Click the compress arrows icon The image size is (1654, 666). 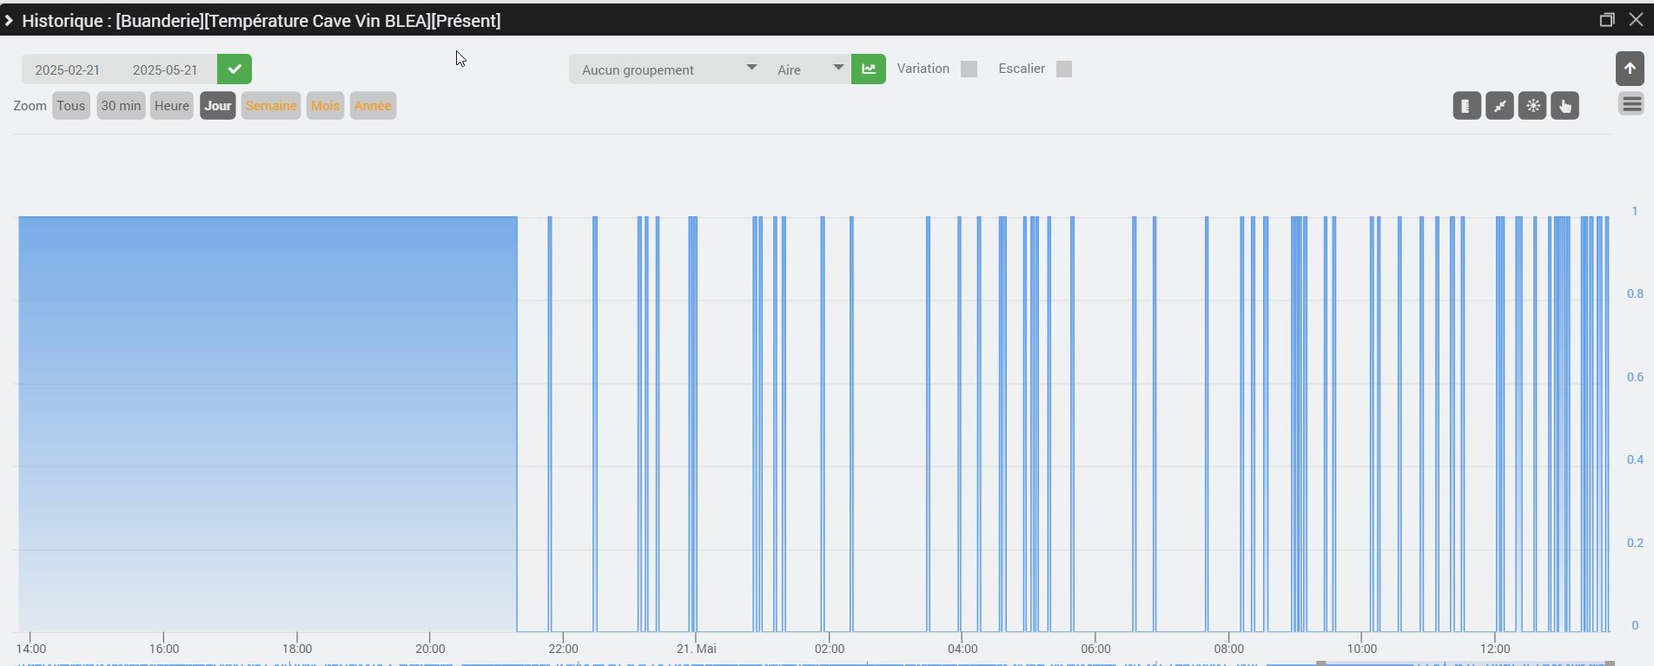[x=1499, y=106]
